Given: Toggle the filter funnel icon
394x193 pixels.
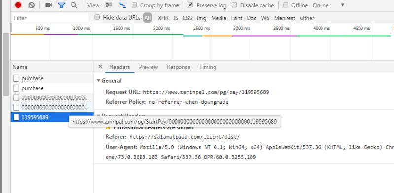Looking at the screenshot, I should [61, 5].
